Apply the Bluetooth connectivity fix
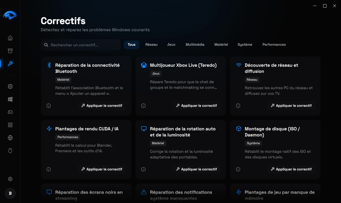The height and width of the screenshot is (203, 341). 102,106
